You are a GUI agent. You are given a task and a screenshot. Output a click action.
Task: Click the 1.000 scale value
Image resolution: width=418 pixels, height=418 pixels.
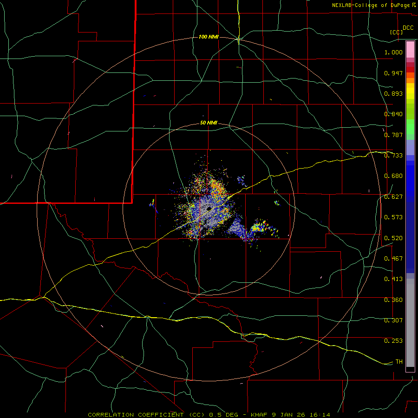click(x=393, y=52)
